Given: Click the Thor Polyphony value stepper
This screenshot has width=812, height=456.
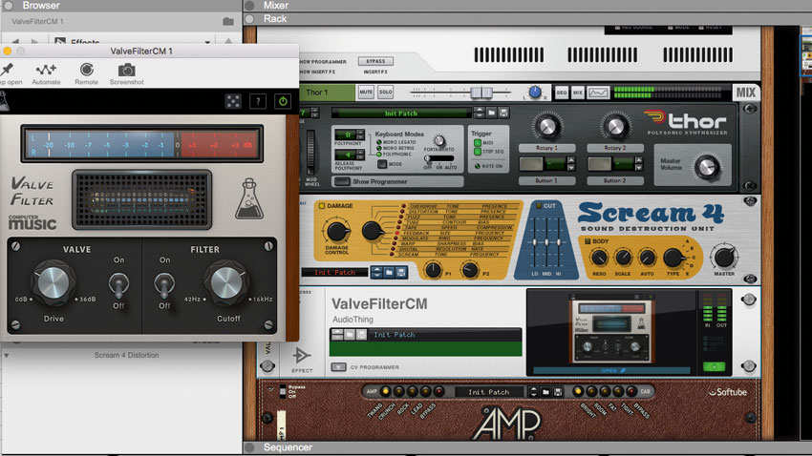Looking at the screenshot, I should (360, 135).
